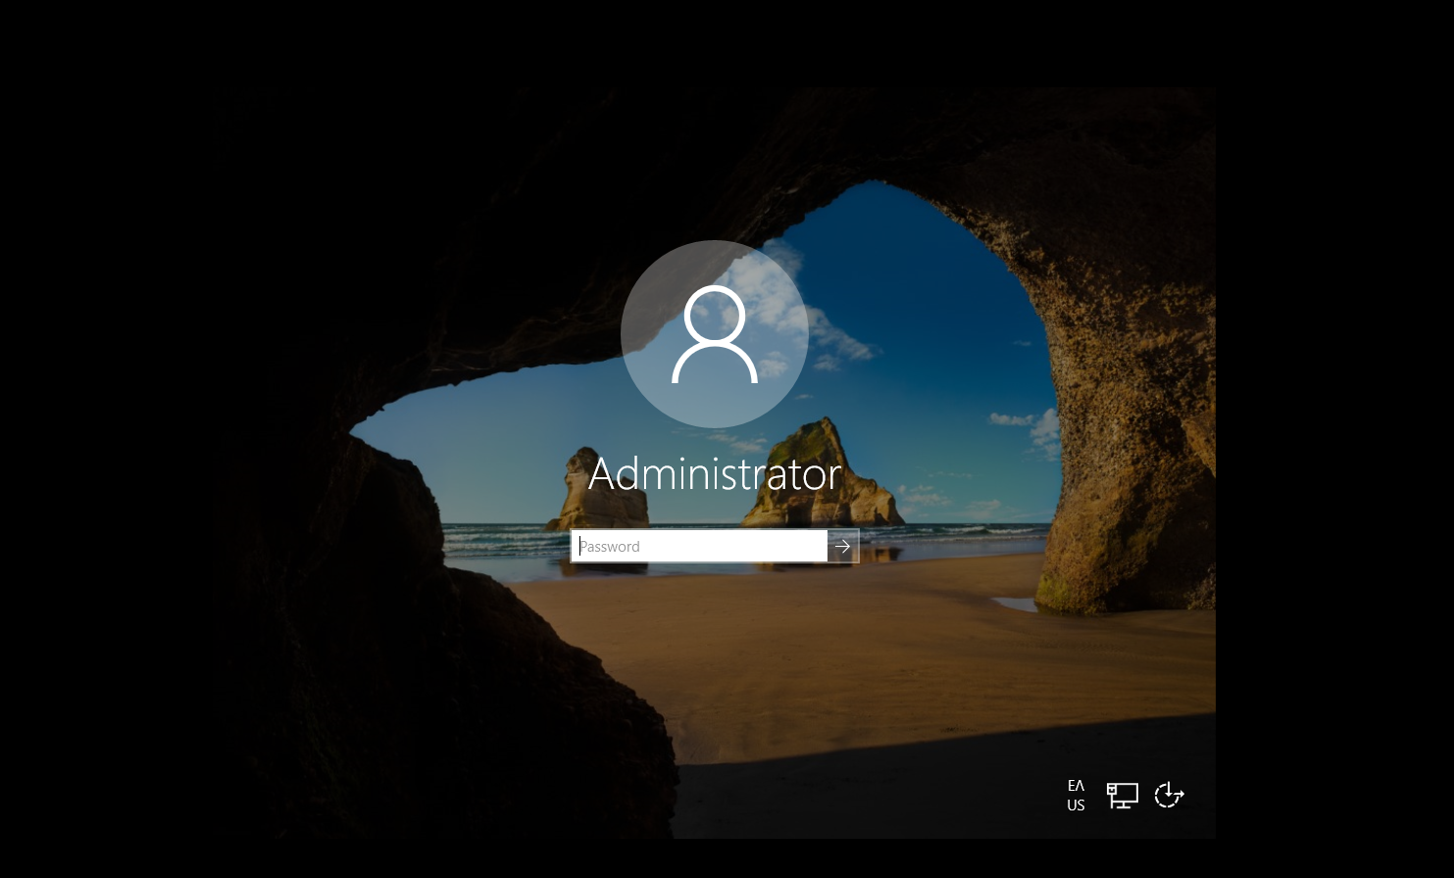The height and width of the screenshot is (878, 1454).
Task: Open the Ease of Access menu
Action: (1169, 795)
